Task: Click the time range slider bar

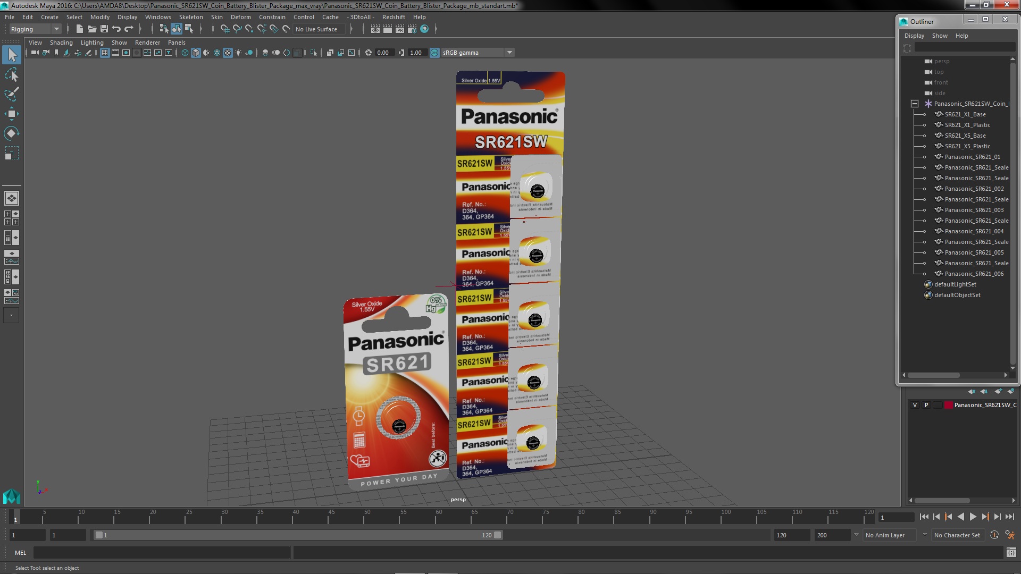Action: [x=298, y=535]
